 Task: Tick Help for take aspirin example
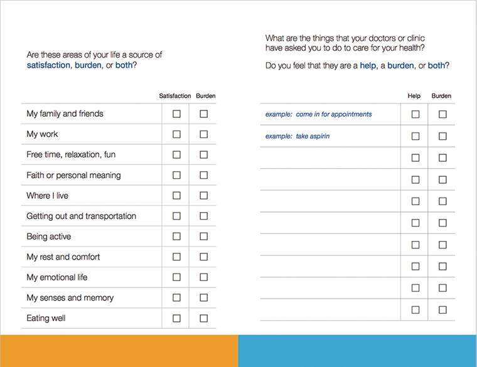pyautogui.click(x=415, y=136)
